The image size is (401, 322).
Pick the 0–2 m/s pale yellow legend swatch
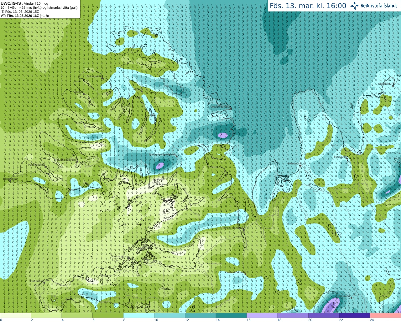click(x=16, y=315)
